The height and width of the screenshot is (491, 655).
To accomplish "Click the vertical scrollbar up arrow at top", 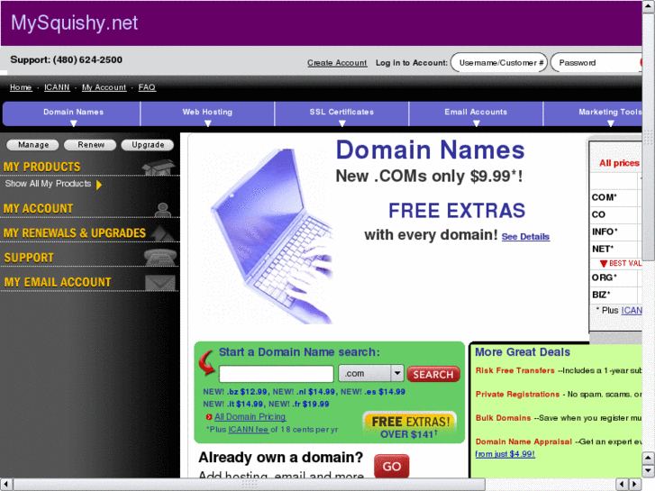I will click(649, 5).
